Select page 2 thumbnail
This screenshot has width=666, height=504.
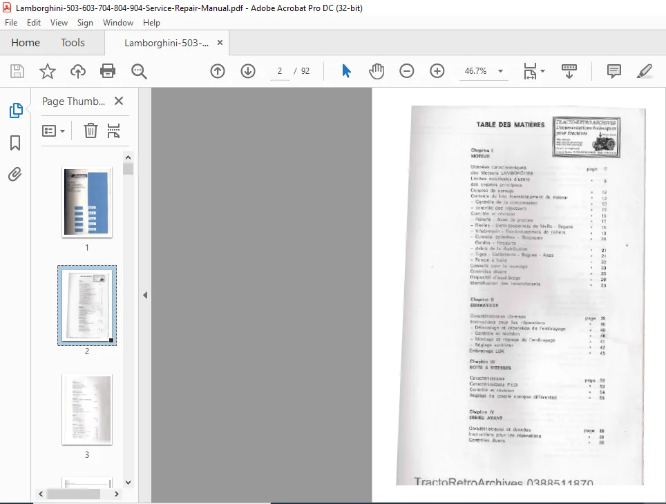tap(87, 305)
